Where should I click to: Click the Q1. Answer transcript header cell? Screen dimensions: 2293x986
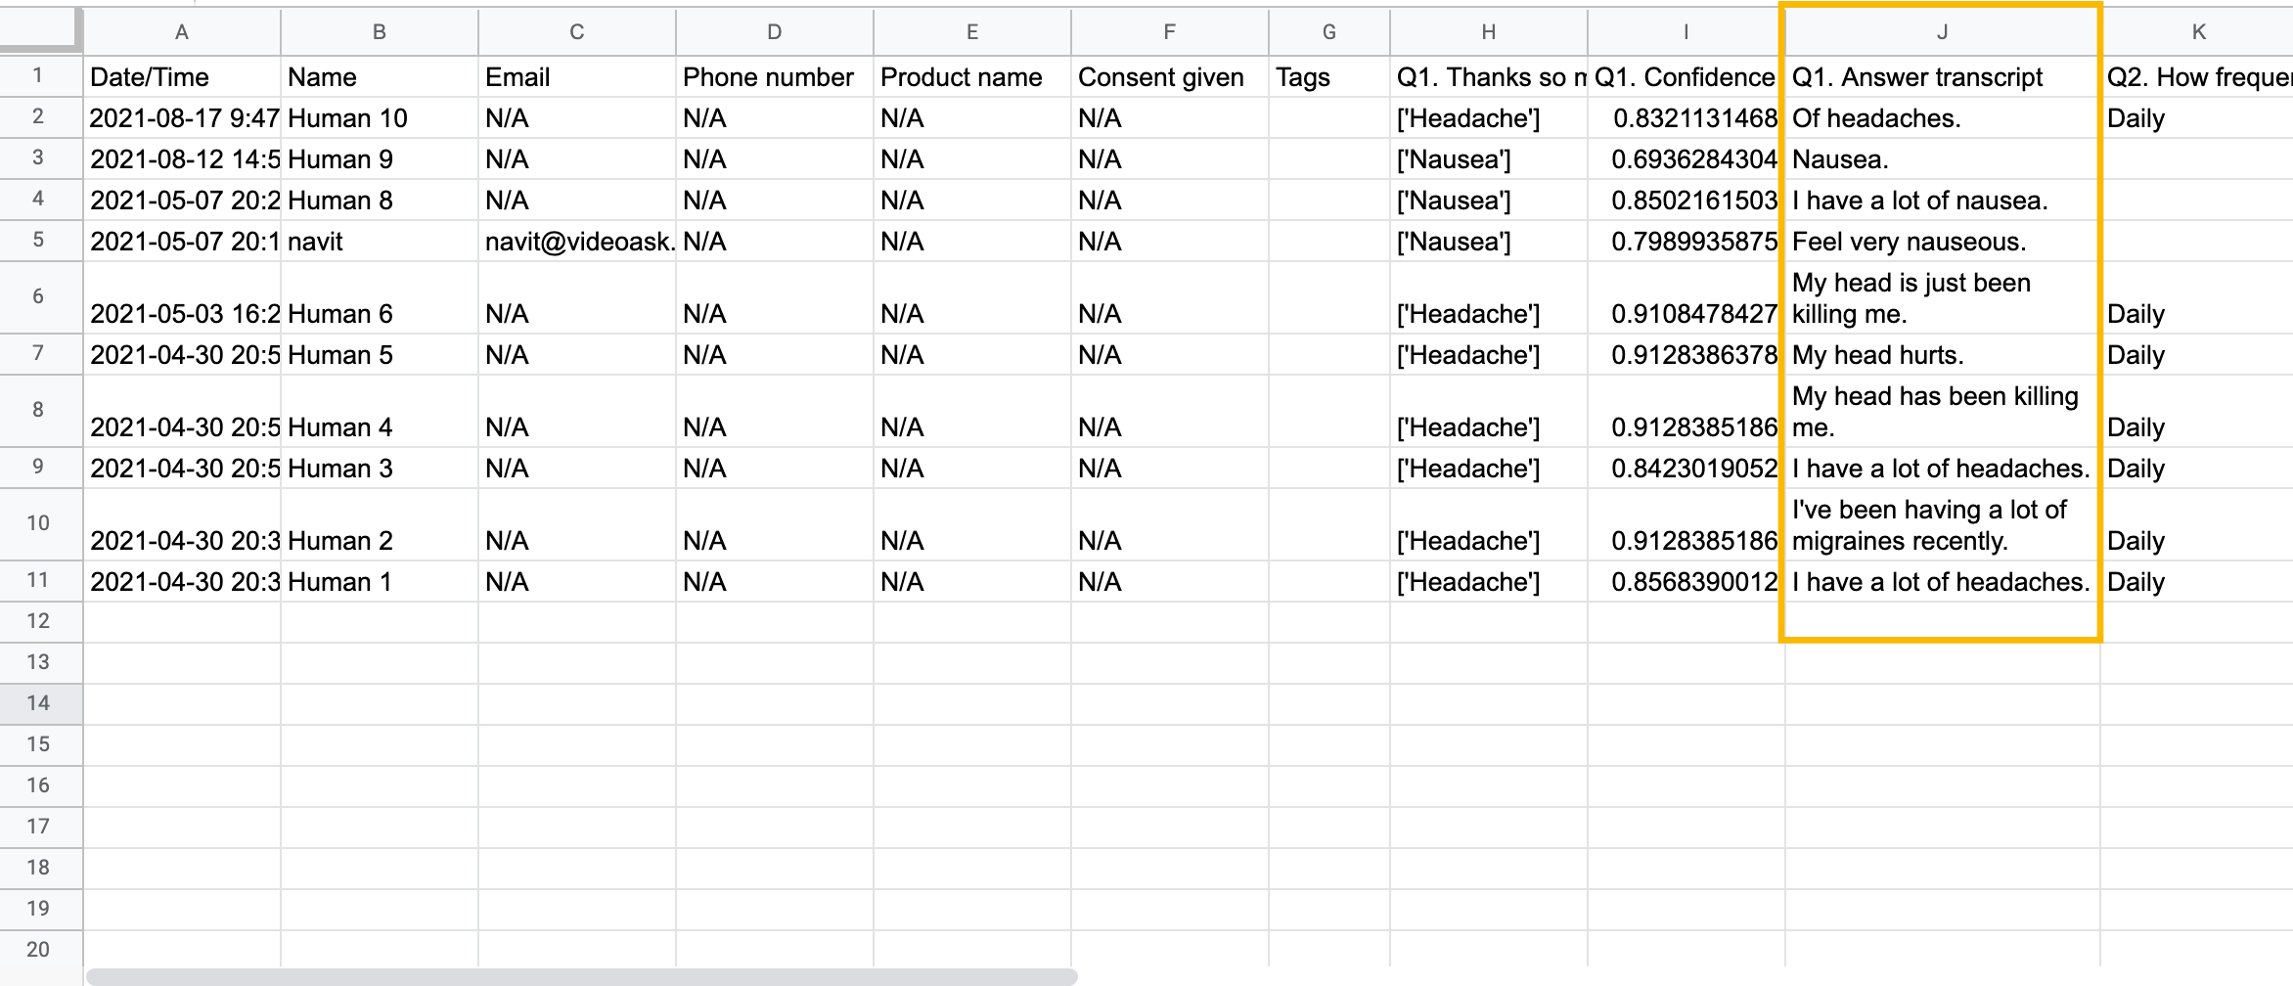point(1942,77)
